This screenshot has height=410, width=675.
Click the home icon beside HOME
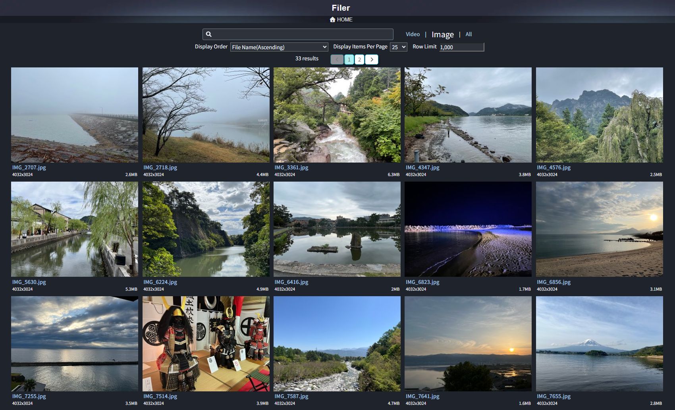coord(332,19)
